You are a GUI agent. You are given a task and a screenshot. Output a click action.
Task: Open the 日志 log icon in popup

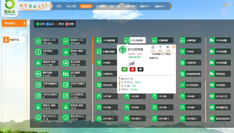click(153, 47)
